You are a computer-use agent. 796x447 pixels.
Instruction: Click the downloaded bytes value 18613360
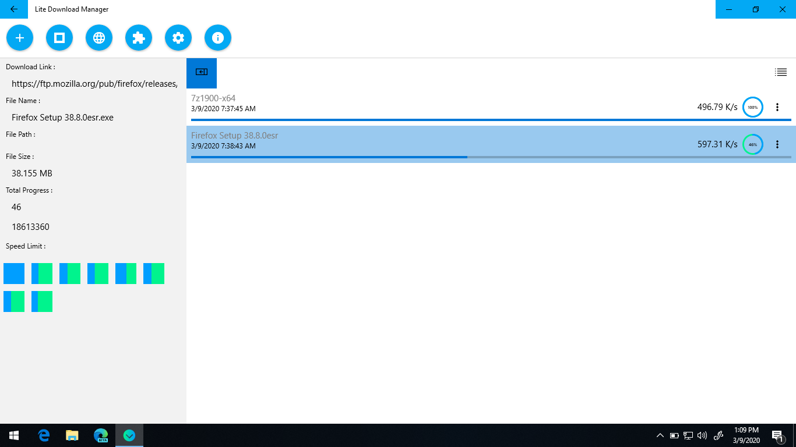31,227
